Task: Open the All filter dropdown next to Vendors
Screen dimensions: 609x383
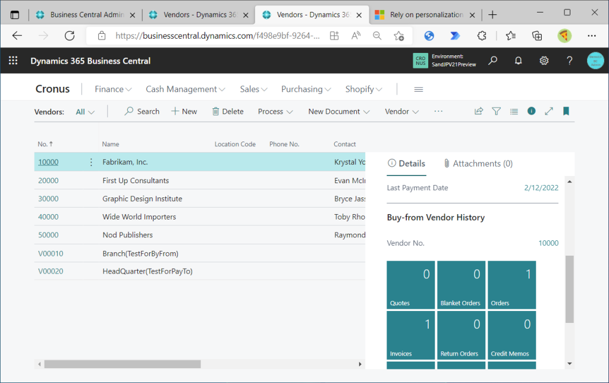Action: (83, 111)
